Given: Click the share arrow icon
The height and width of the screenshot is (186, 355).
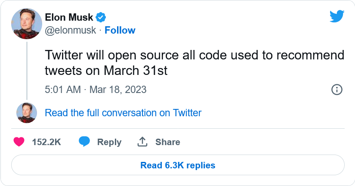Looking at the screenshot, I should coord(142,142).
